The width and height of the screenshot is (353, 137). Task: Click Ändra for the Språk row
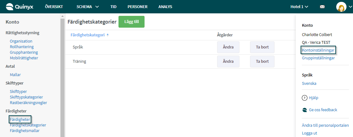pyautogui.click(x=228, y=47)
